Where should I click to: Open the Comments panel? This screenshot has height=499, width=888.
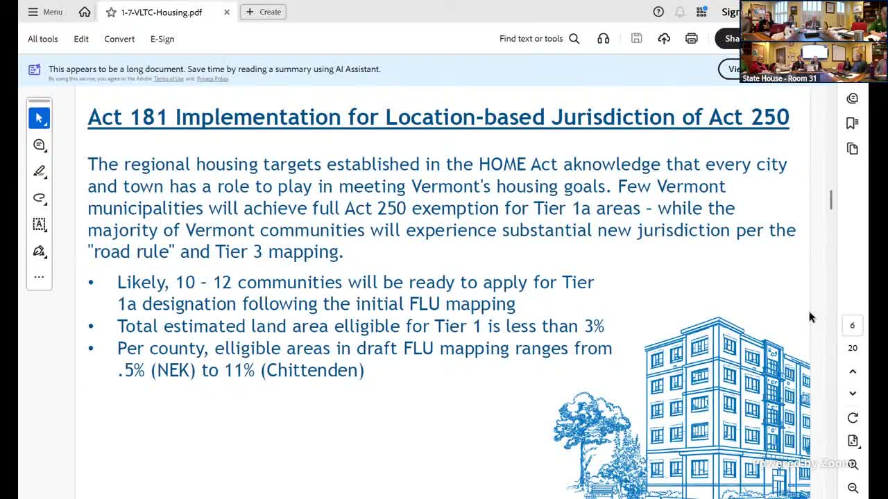click(853, 98)
